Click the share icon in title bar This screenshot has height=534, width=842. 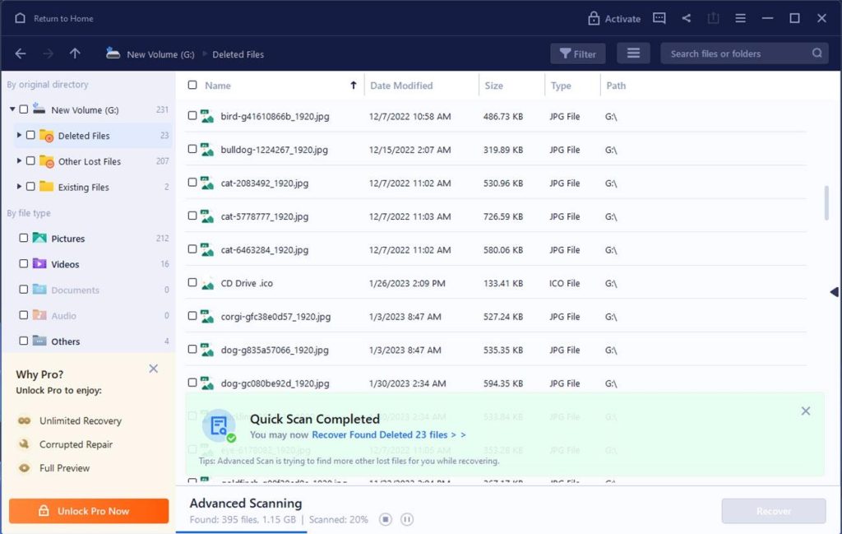[687, 18]
